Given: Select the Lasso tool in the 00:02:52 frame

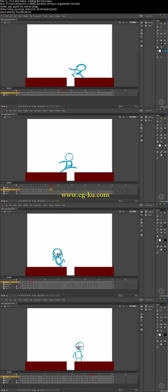Looking at the screenshot, I should pyautogui.click(x=161, y=27).
